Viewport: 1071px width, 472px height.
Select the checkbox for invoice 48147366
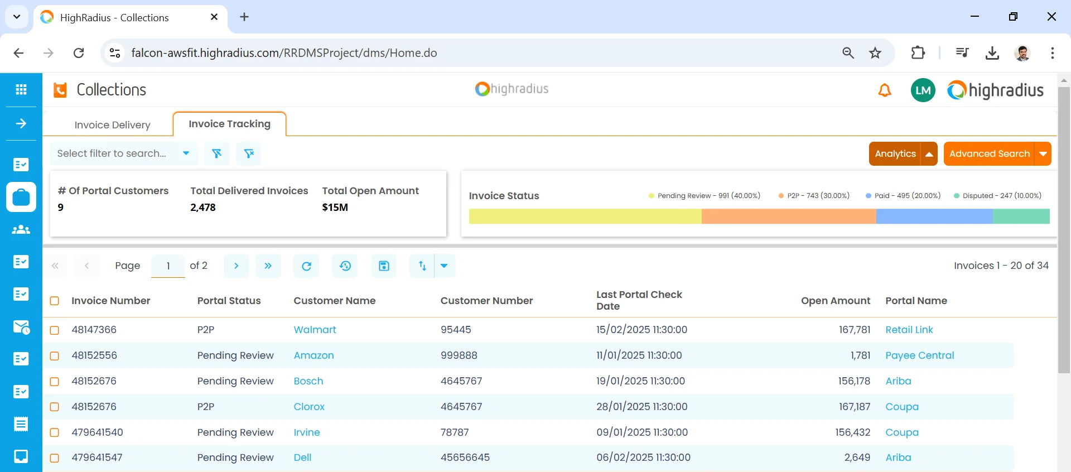pos(55,330)
